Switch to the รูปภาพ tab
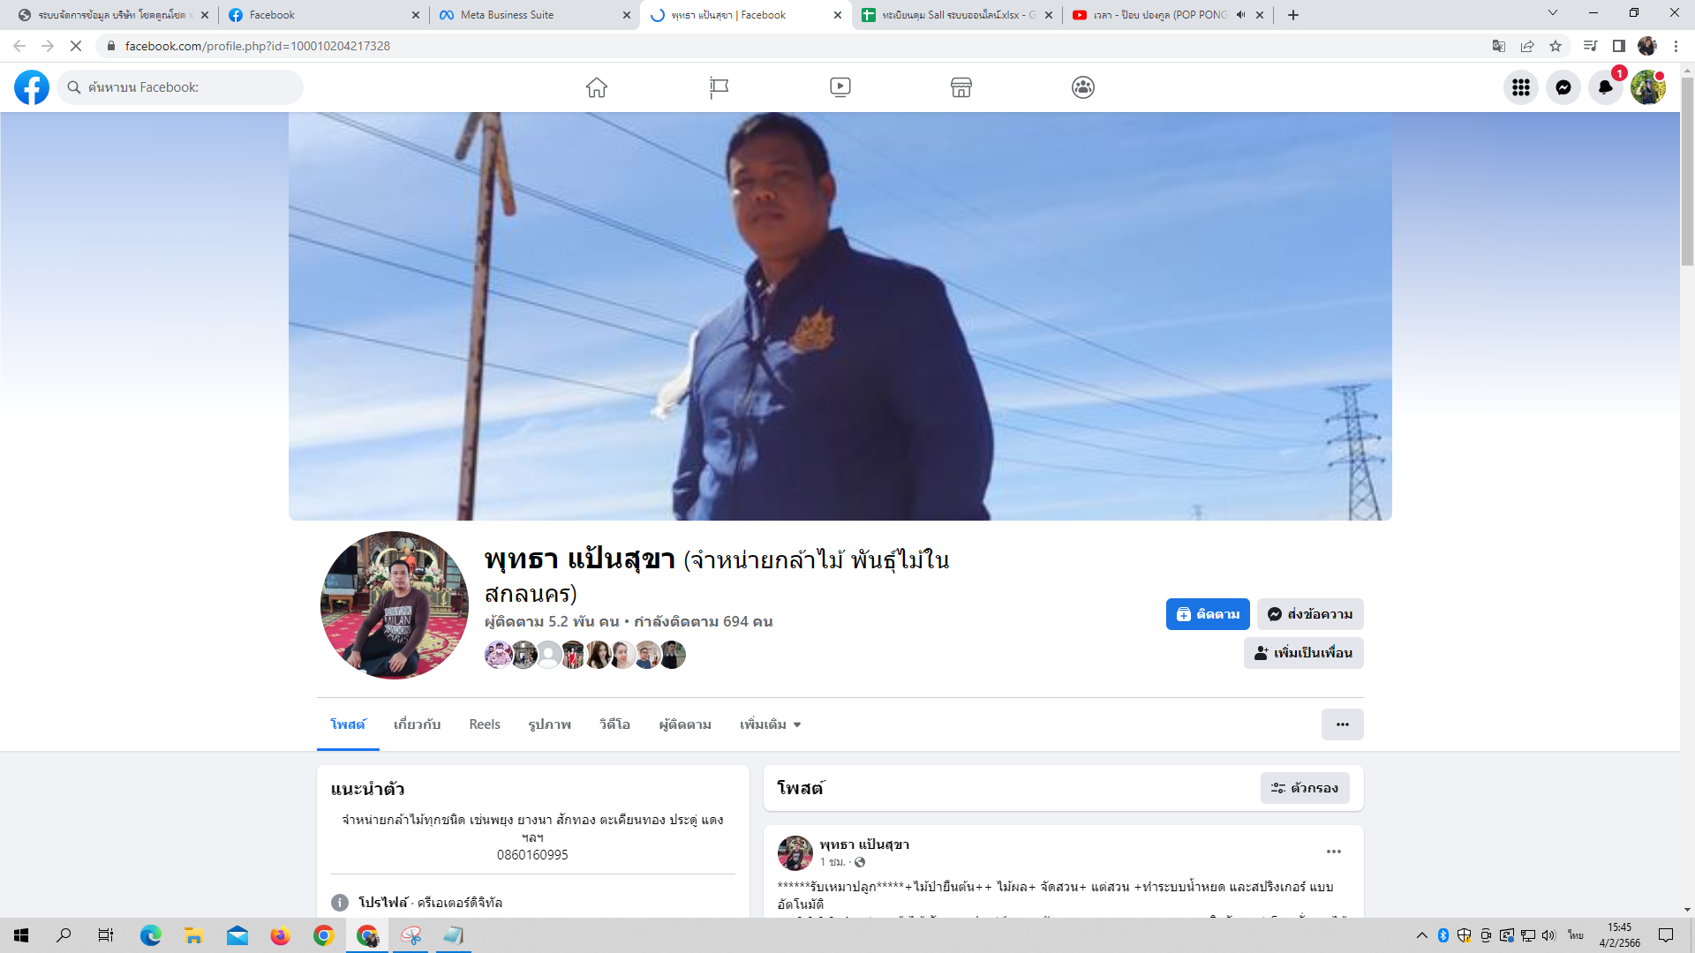The width and height of the screenshot is (1695, 953). pyautogui.click(x=549, y=724)
